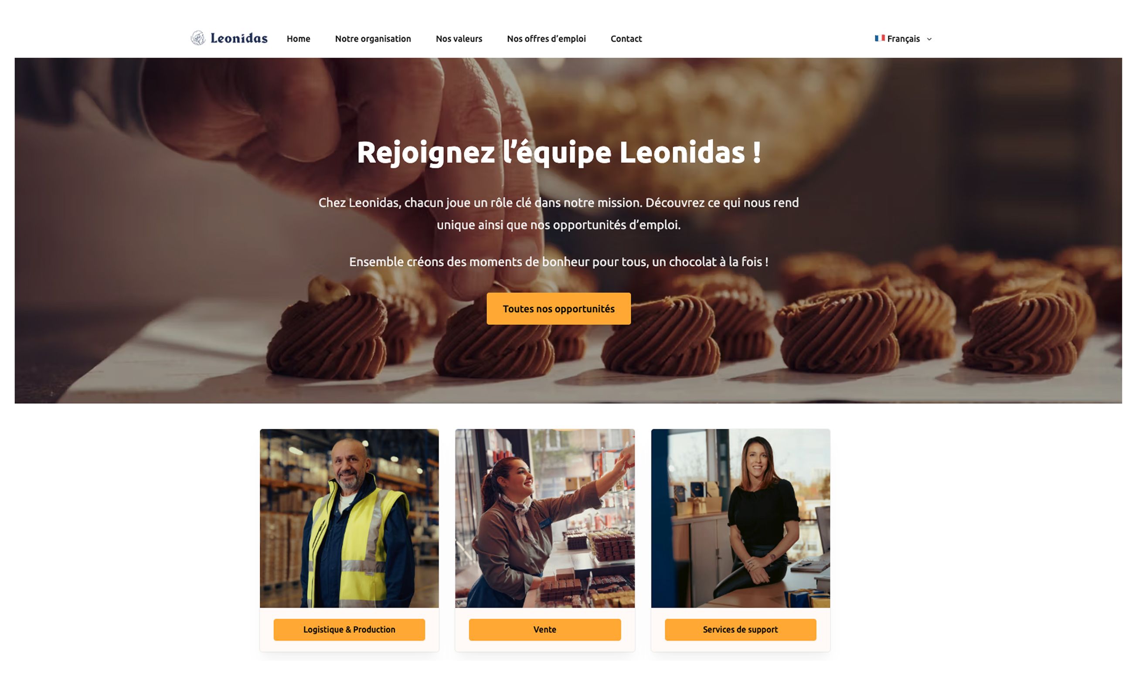Select the office woman support photo
Image resolution: width=1136 pixels, height=696 pixels.
click(x=740, y=518)
